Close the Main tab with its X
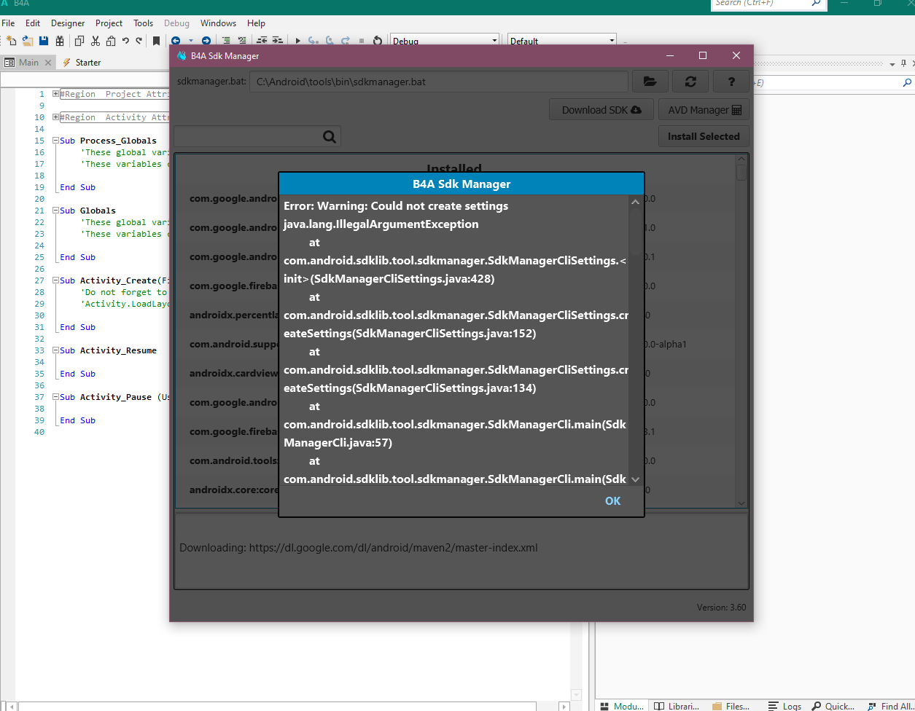Image resolution: width=915 pixels, height=711 pixels. (48, 63)
